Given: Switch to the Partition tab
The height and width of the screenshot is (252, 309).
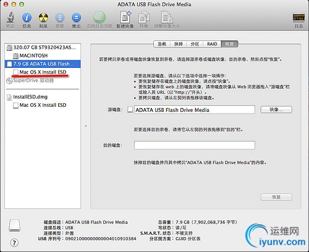Looking at the screenshot, I should coord(195,44).
